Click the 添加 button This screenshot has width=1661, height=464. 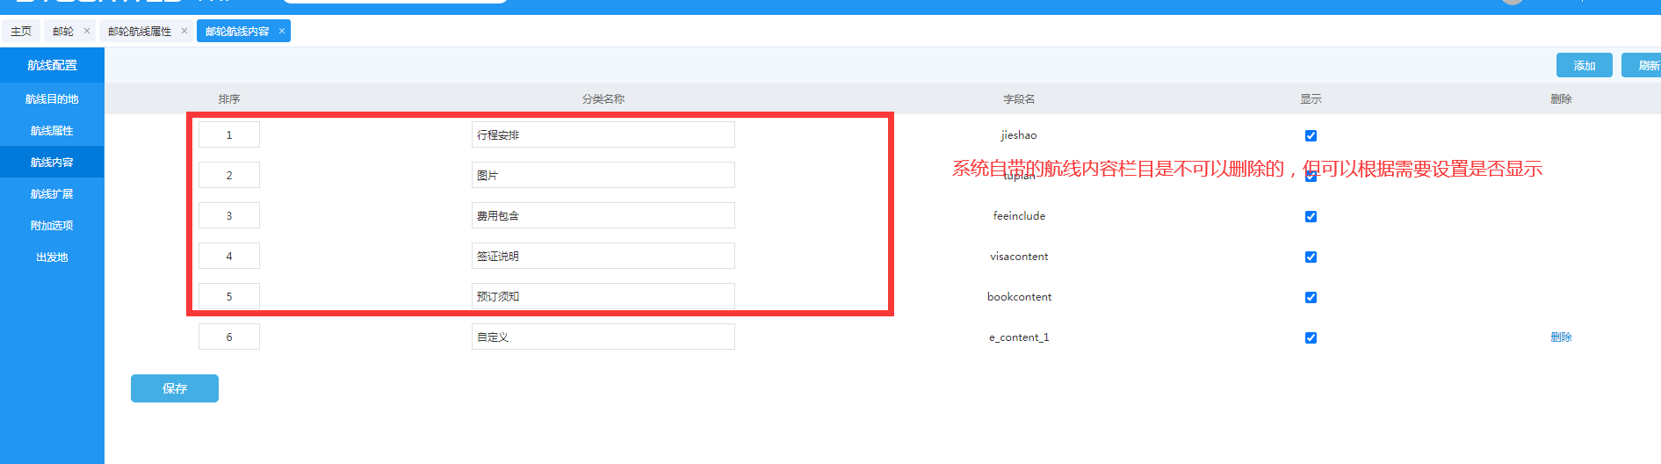(1584, 66)
